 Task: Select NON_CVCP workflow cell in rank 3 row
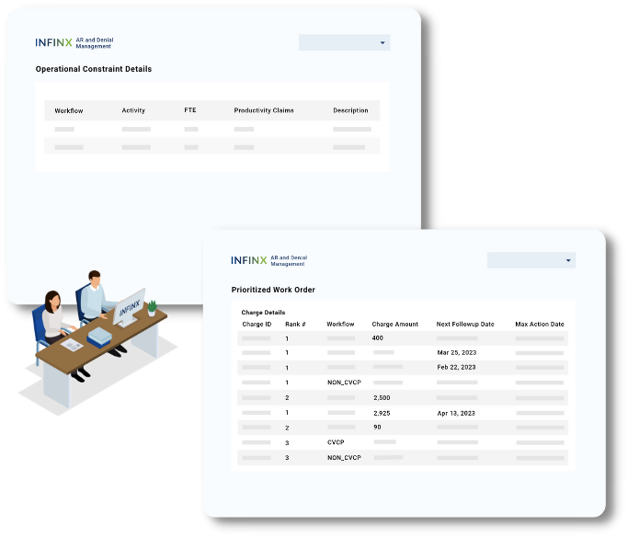[344, 457]
